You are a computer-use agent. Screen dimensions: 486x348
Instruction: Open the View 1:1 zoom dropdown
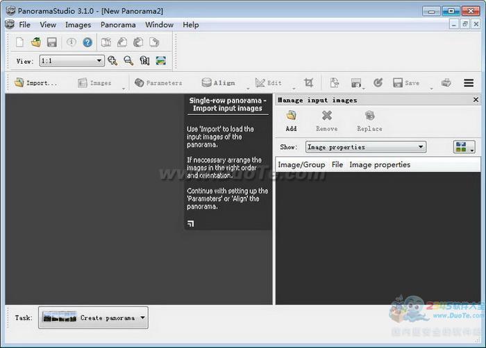coord(72,61)
